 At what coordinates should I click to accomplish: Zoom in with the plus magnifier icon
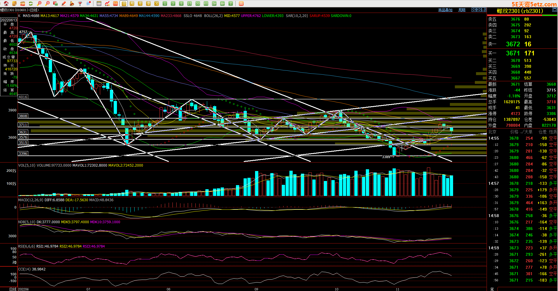pos(39,4)
